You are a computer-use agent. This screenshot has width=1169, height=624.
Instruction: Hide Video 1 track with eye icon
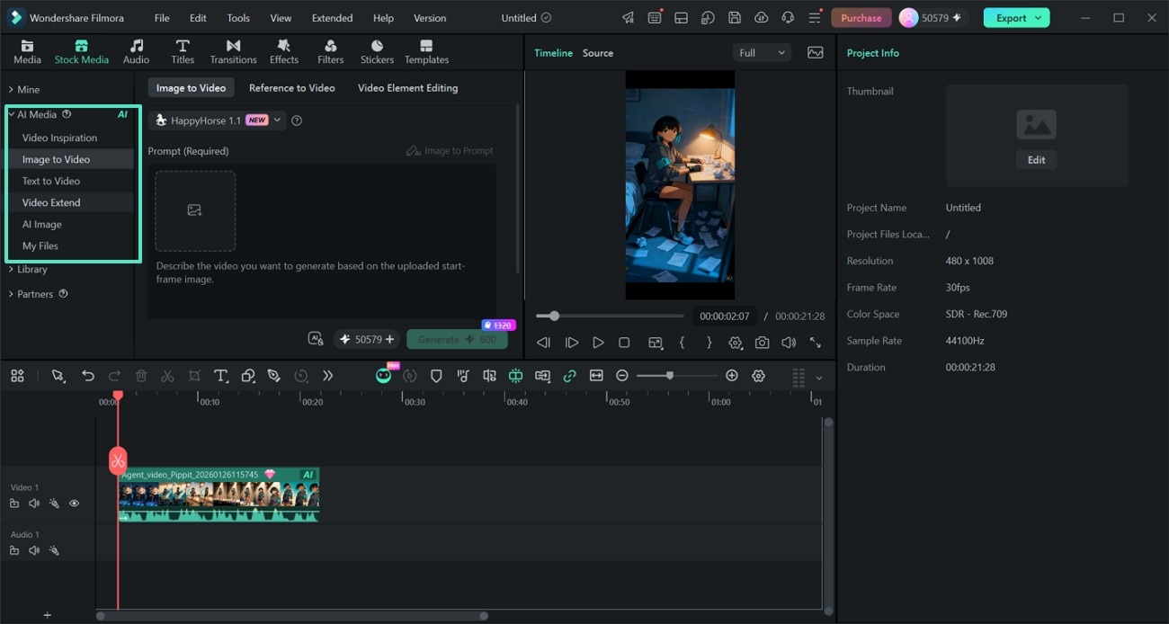75,504
